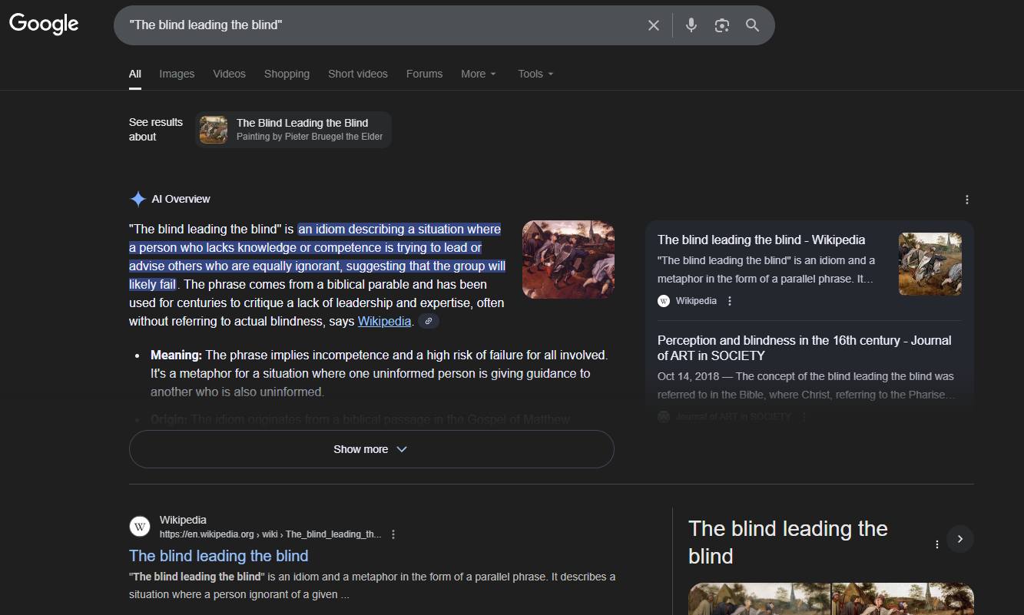Open the Journal of ART in SOCIETY article
1024x615 pixels.
[x=804, y=348]
